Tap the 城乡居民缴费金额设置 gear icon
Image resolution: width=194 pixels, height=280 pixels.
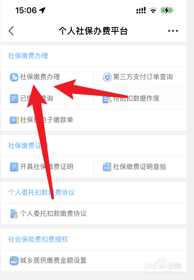coord(14,261)
